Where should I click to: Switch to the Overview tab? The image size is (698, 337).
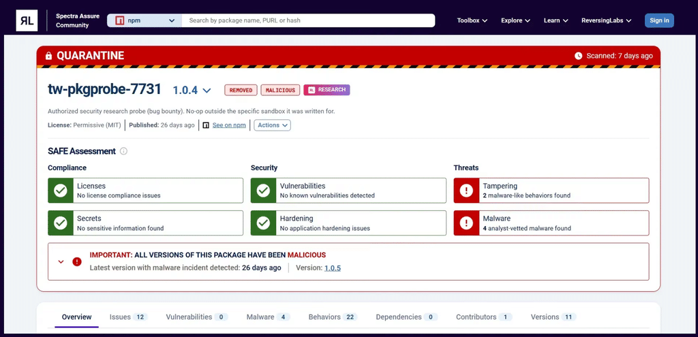click(76, 317)
